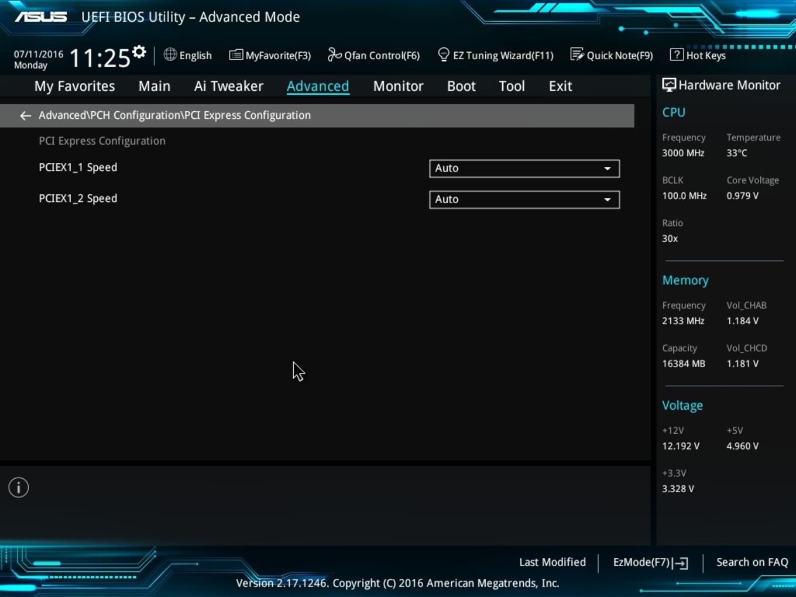Screen dimensions: 796x597
Task: Select PCIEX1_1 Speed label
Action: [x=78, y=167]
